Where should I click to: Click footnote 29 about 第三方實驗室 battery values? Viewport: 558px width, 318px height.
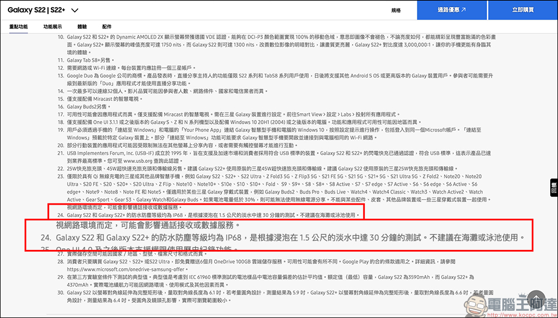pos(271,281)
